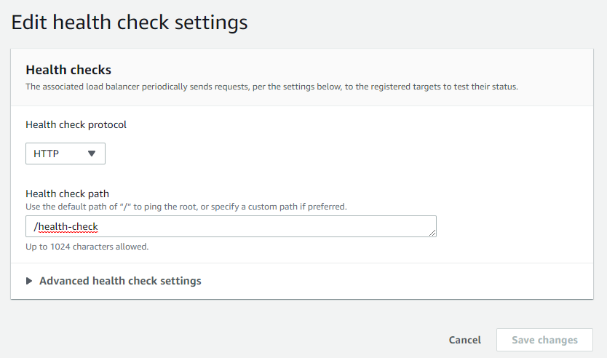
Task: Select the HTTP text in protocol combo box
Action: (x=46, y=154)
